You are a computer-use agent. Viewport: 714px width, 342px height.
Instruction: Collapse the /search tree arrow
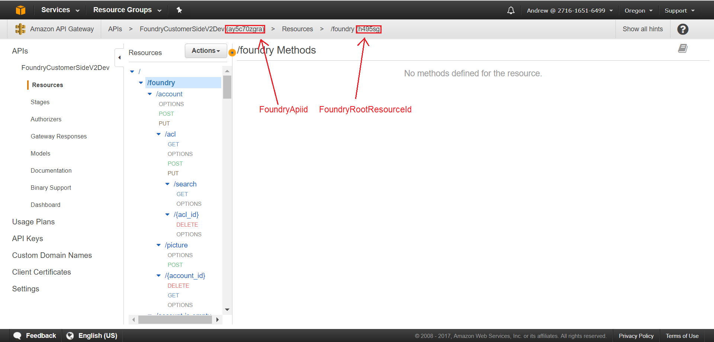point(167,184)
